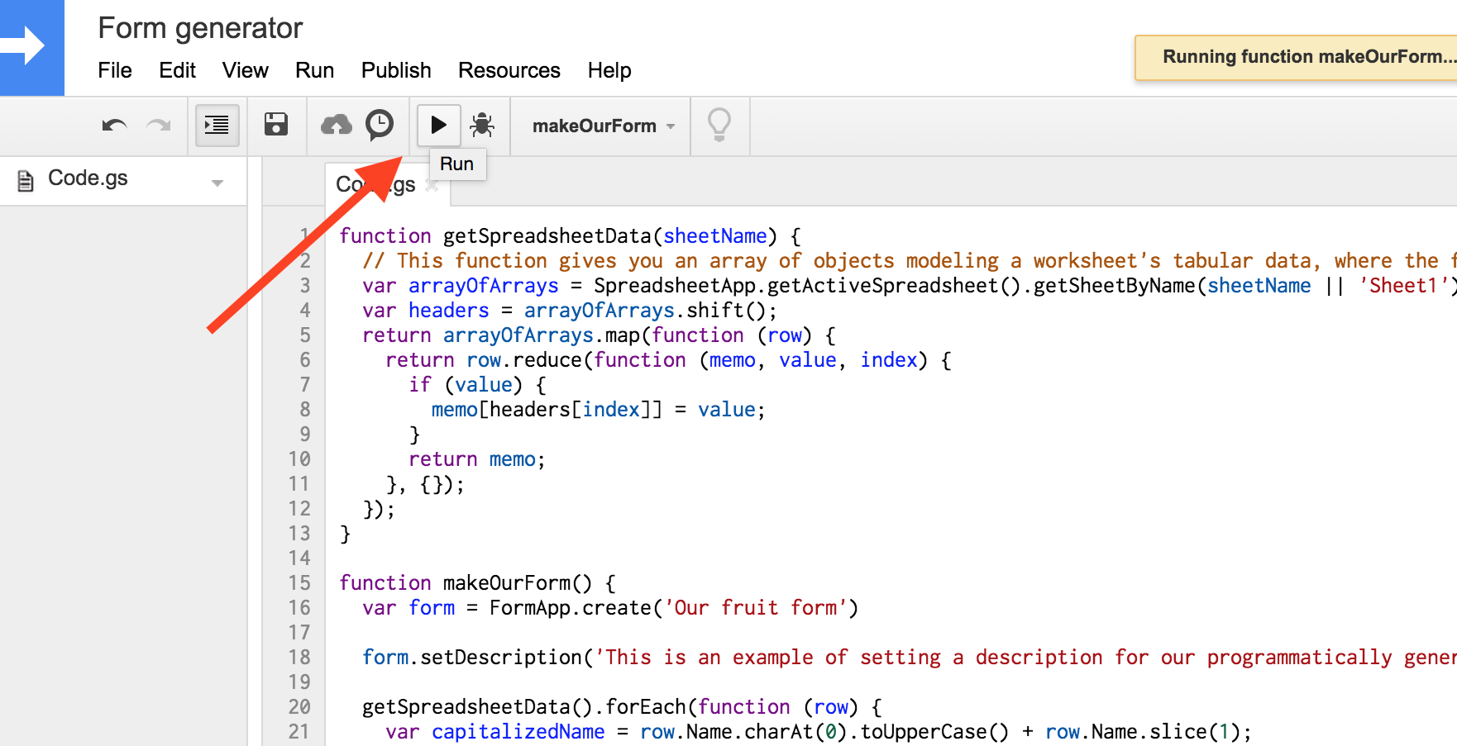Open the Resources menu
Image resolution: width=1457 pixels, height=746 pixels.
pos(509,70)
